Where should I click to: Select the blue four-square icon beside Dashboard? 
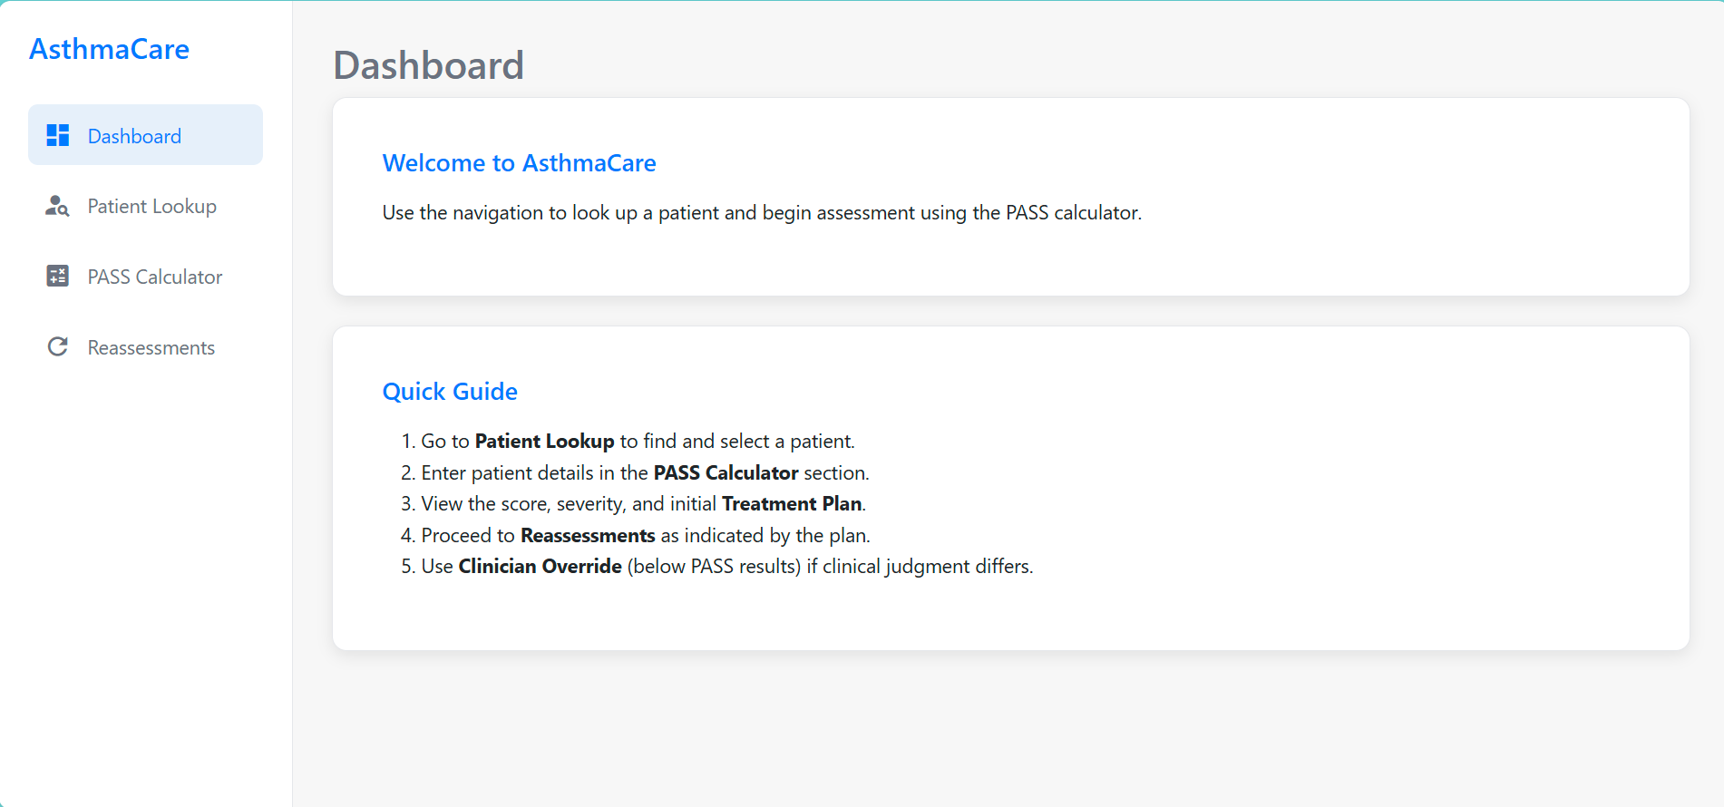point(57,134)
